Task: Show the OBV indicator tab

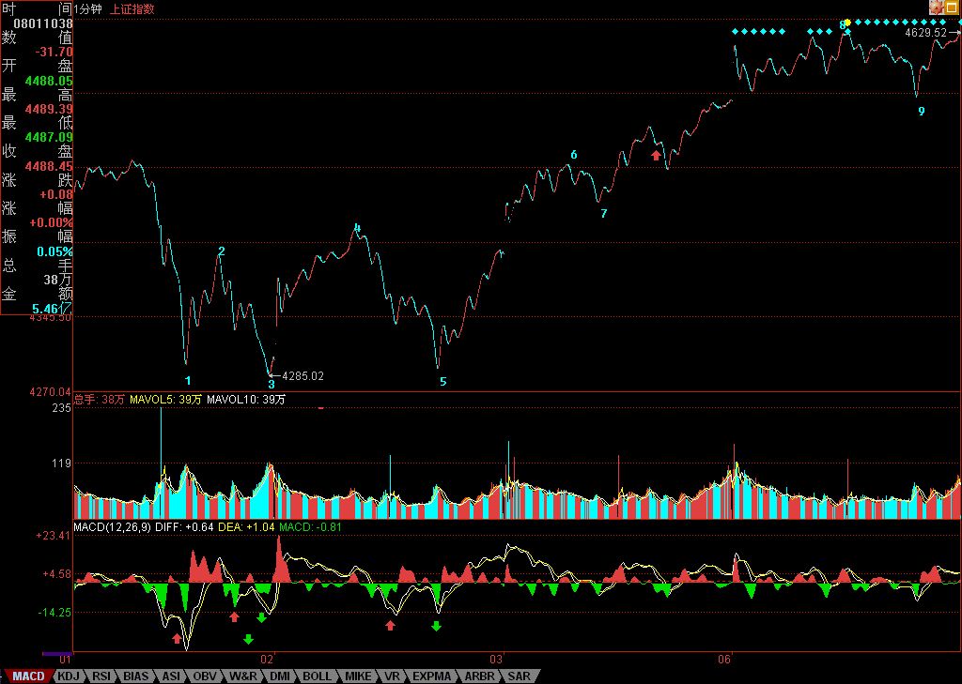Action: (206, 676)
